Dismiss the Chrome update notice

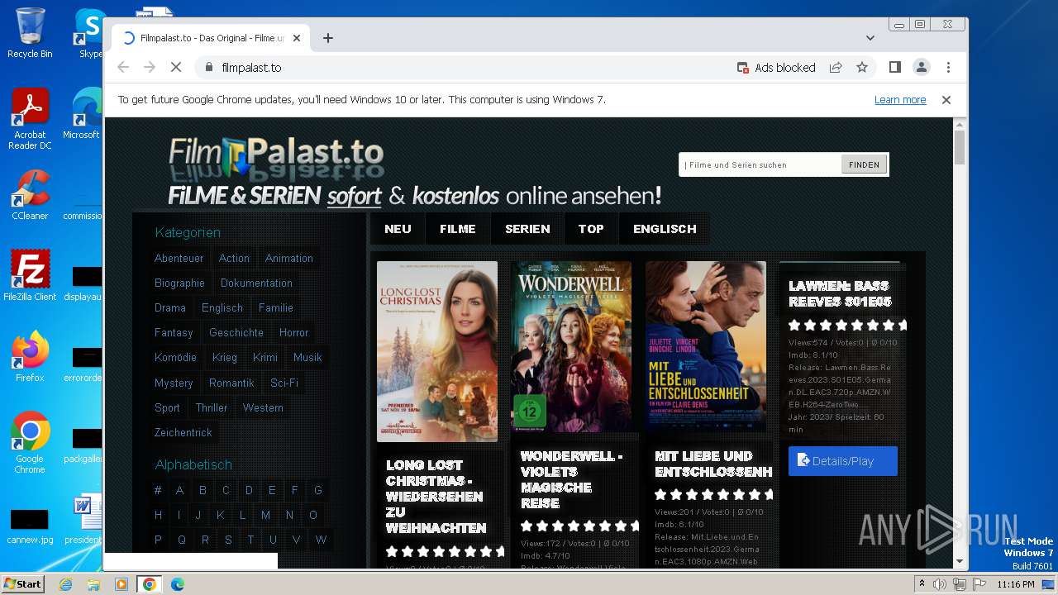[x=946, y=100]
